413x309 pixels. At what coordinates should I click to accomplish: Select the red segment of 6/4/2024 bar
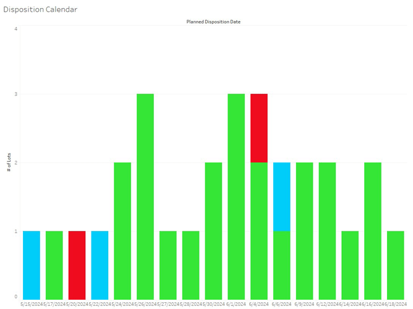(259, 128)
